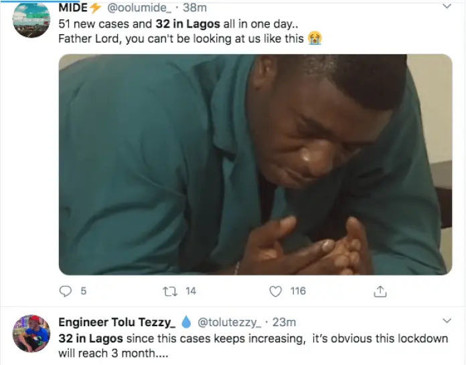Open the 23m timestamp on Tolu Tezzy_ tweet
Viewport: 466px width, 365px height.
pos(284,322)
